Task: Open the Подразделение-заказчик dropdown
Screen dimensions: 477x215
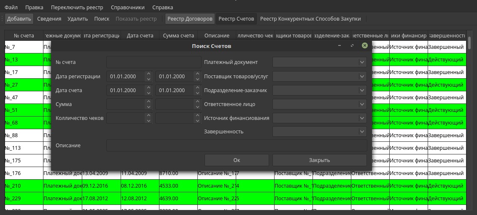Action: tap(319, 90)
